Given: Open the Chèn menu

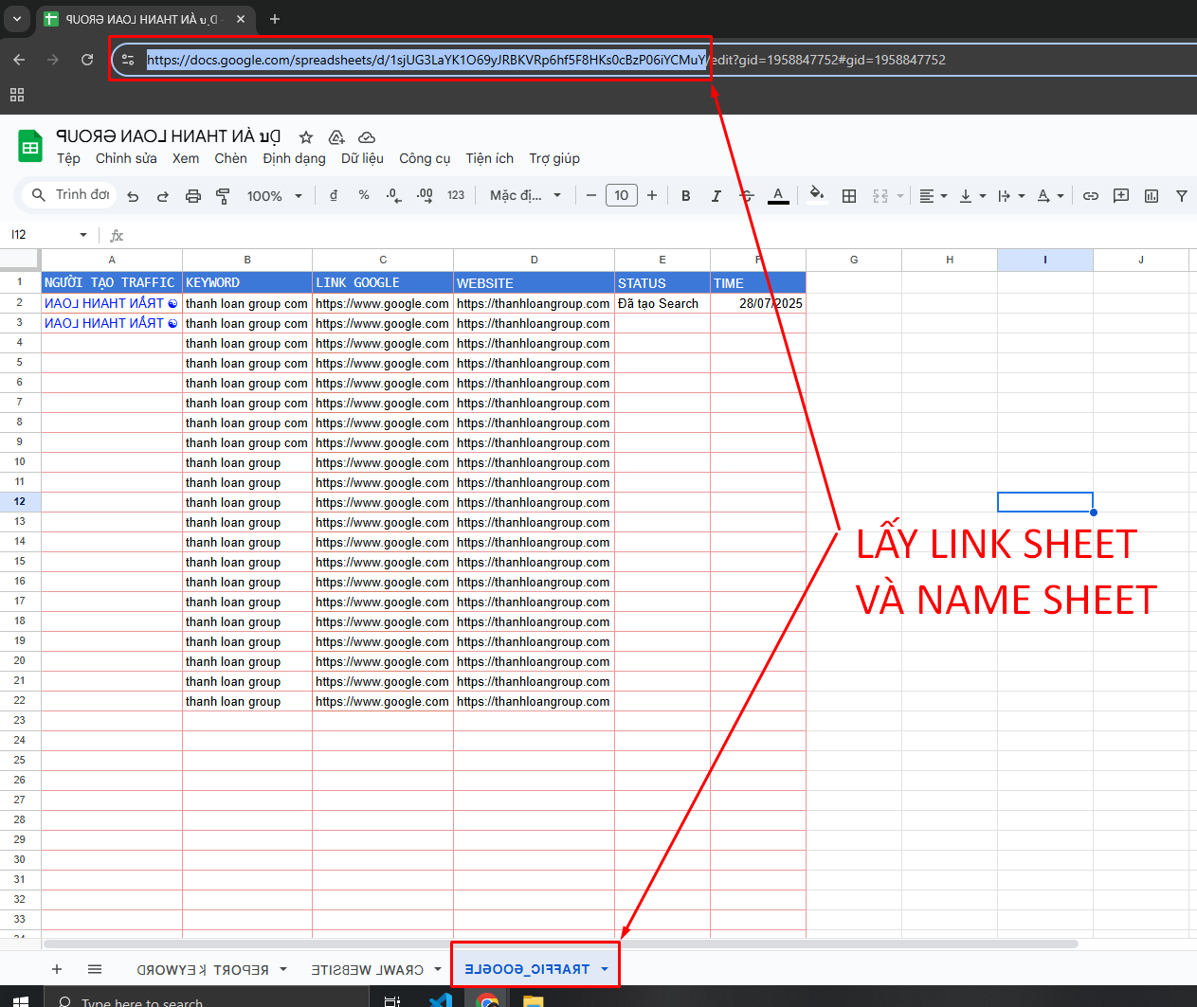Looking at the screenshot, I should coord(230,158).
